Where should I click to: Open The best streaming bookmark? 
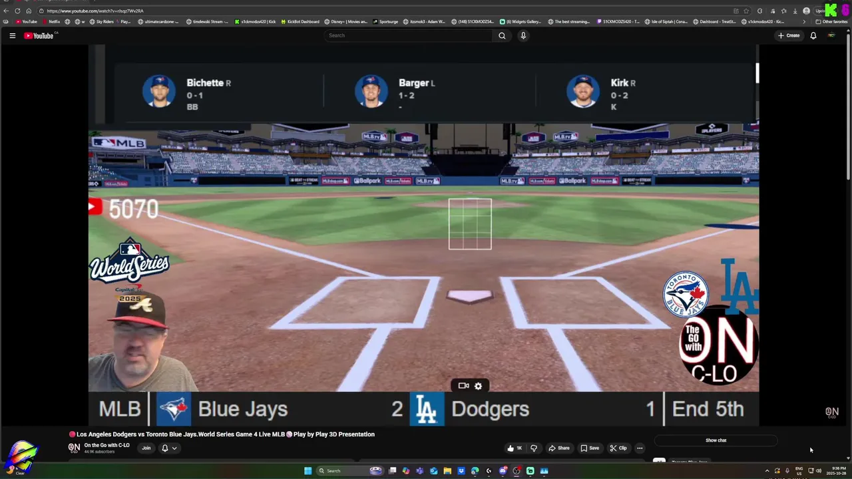pos(569,21)
